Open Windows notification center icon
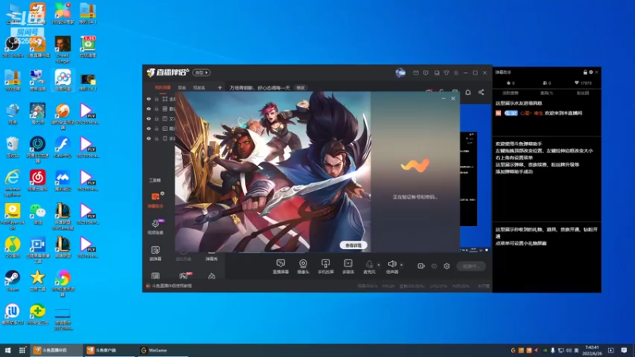 [x=624, y=350]
